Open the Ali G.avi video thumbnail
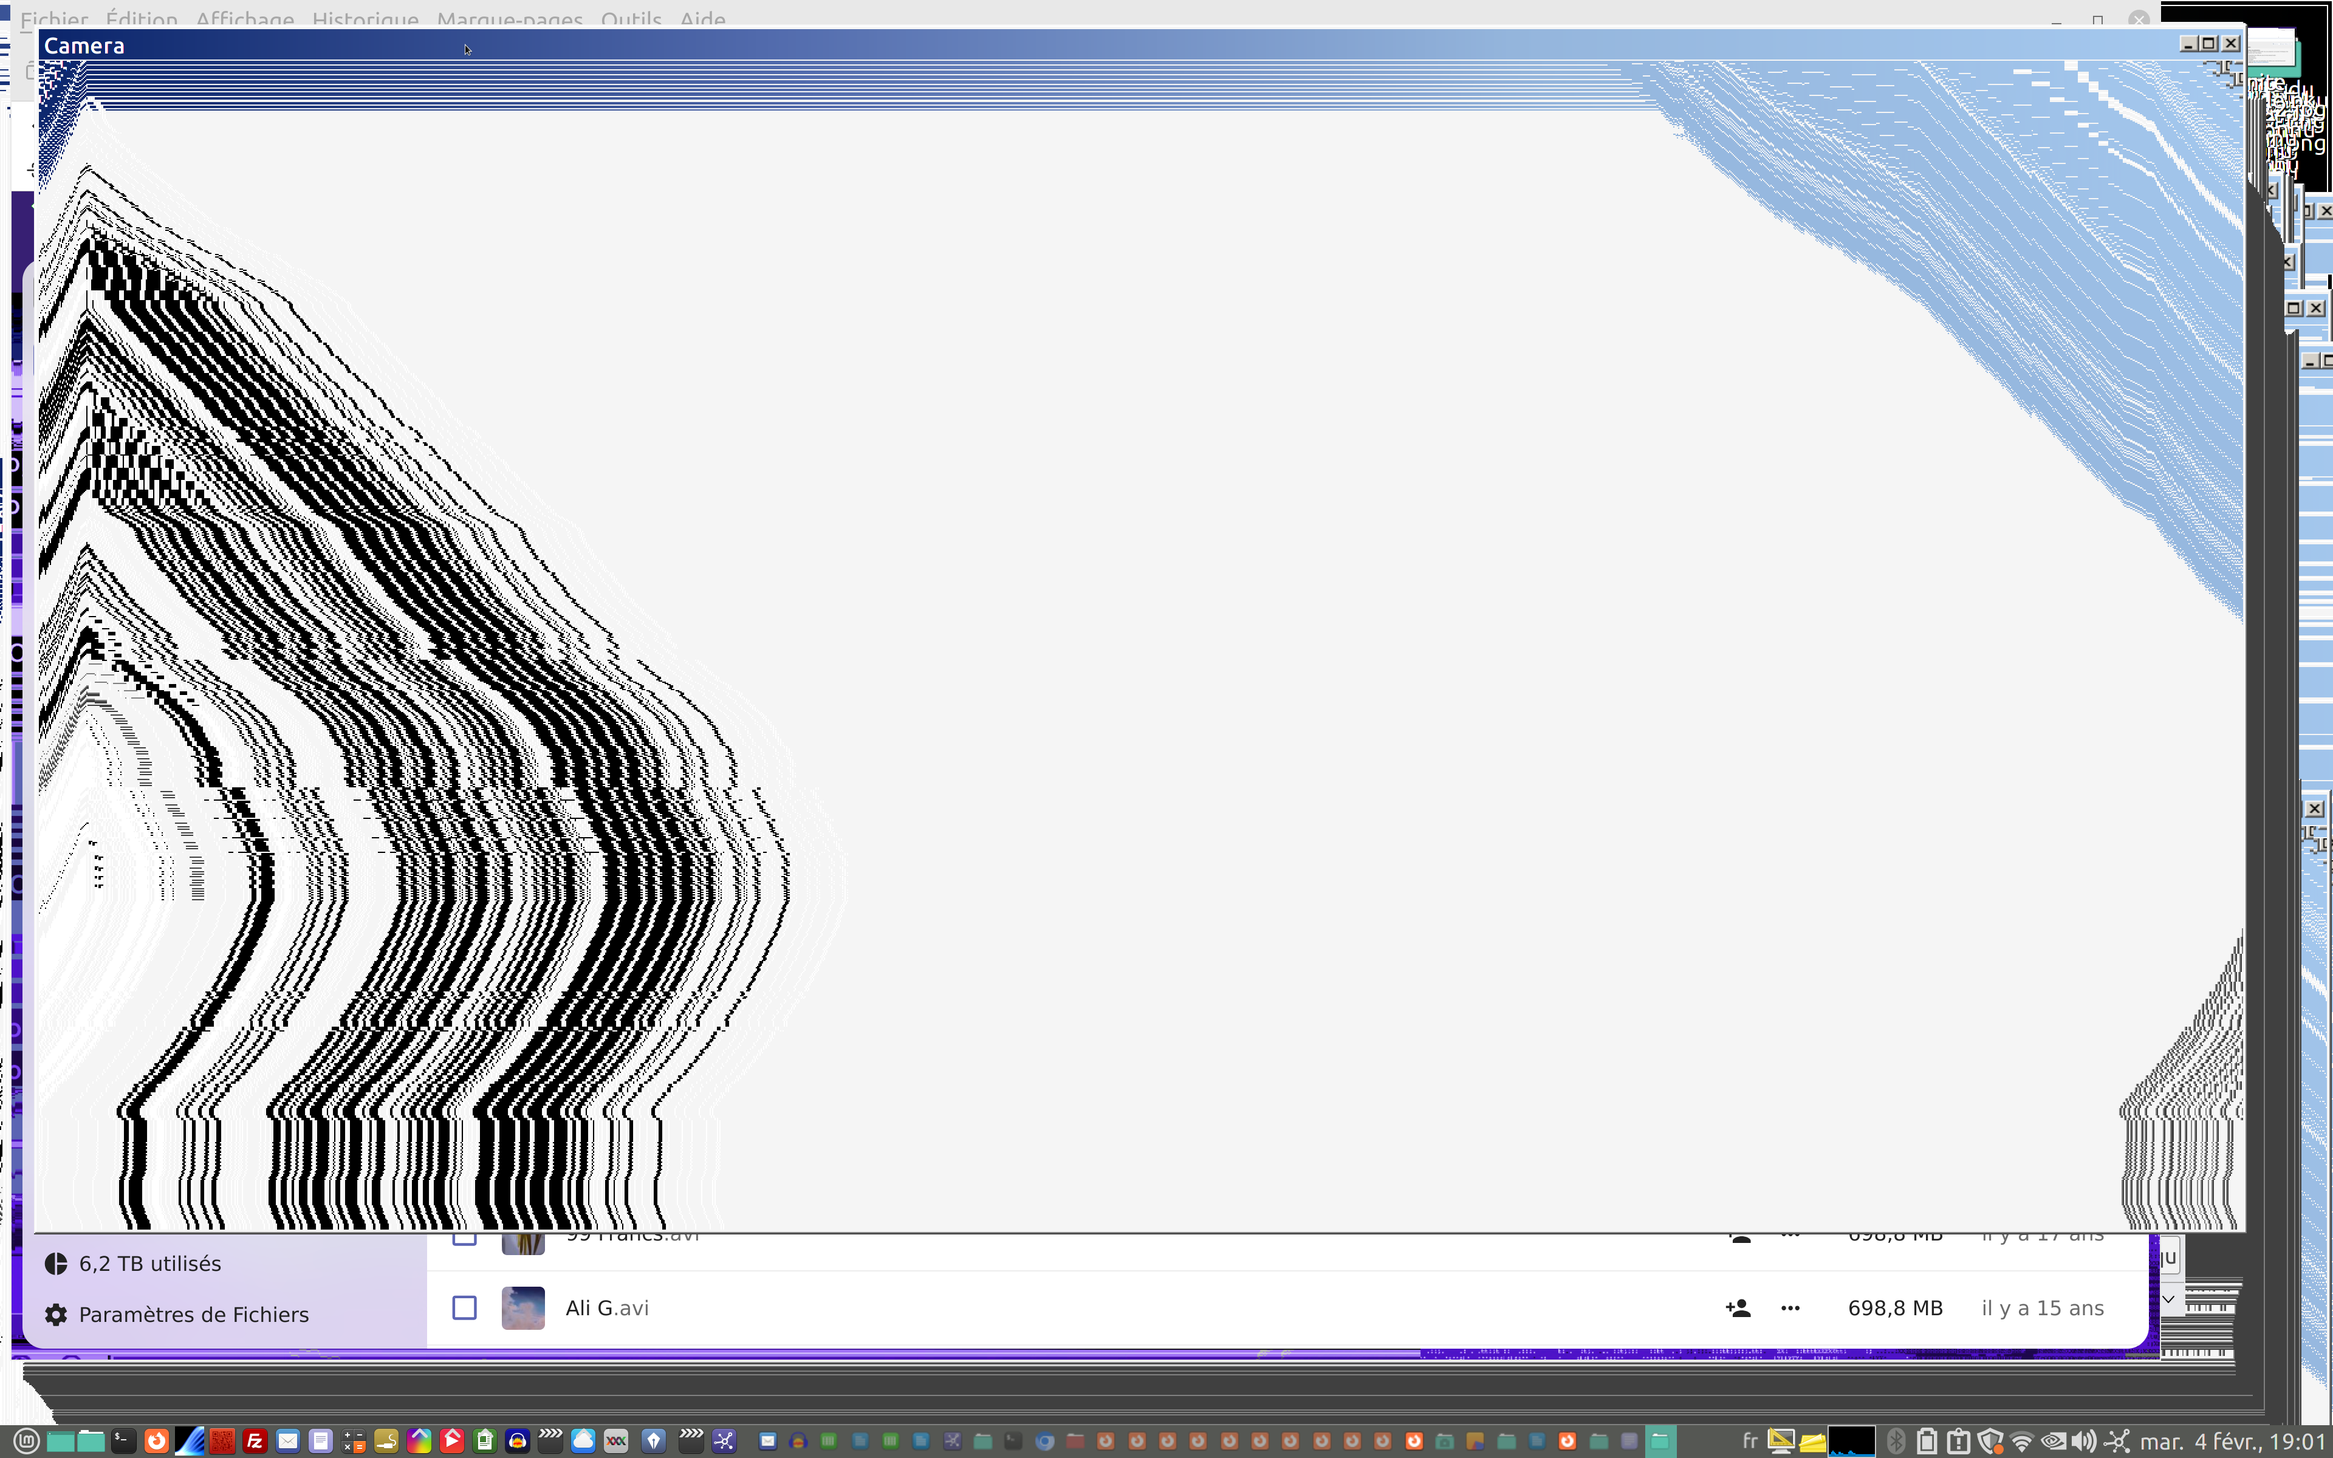 point(522,1307)
